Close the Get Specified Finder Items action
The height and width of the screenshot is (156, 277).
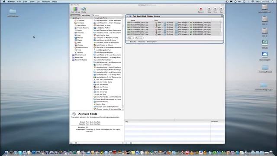tap(222, 16)
